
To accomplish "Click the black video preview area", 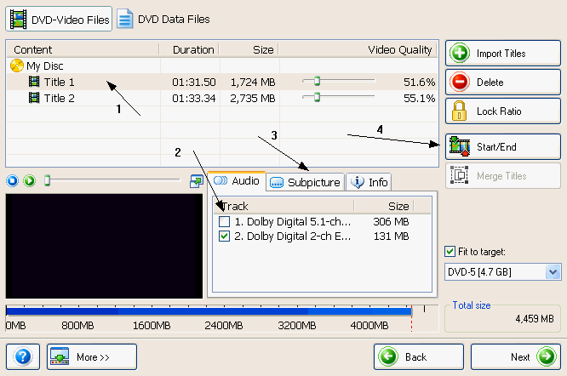I will tap(104, 246).
